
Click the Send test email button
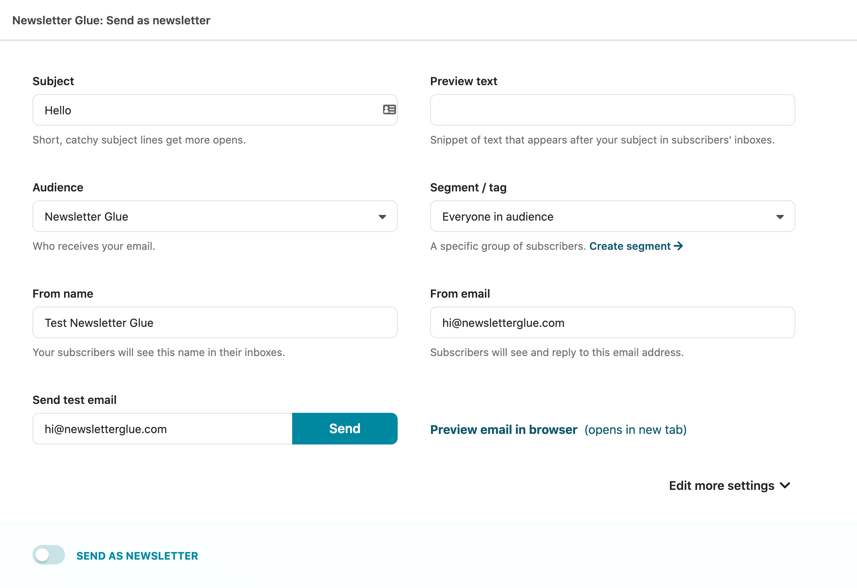[x=345, y=429]
